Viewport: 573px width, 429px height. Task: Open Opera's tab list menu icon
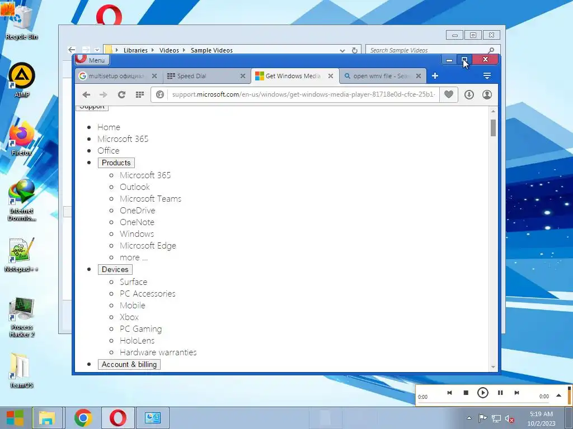tap(487, 76)
